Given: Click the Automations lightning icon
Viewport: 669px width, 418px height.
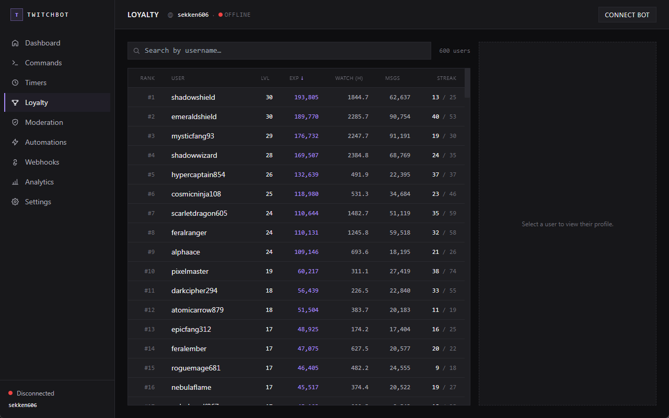Looking at the screenshot, I should pos(15,142).
